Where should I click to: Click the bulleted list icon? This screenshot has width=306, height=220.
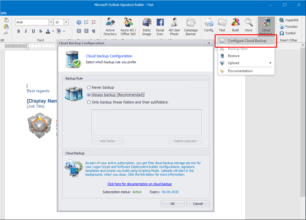(86, 22)
